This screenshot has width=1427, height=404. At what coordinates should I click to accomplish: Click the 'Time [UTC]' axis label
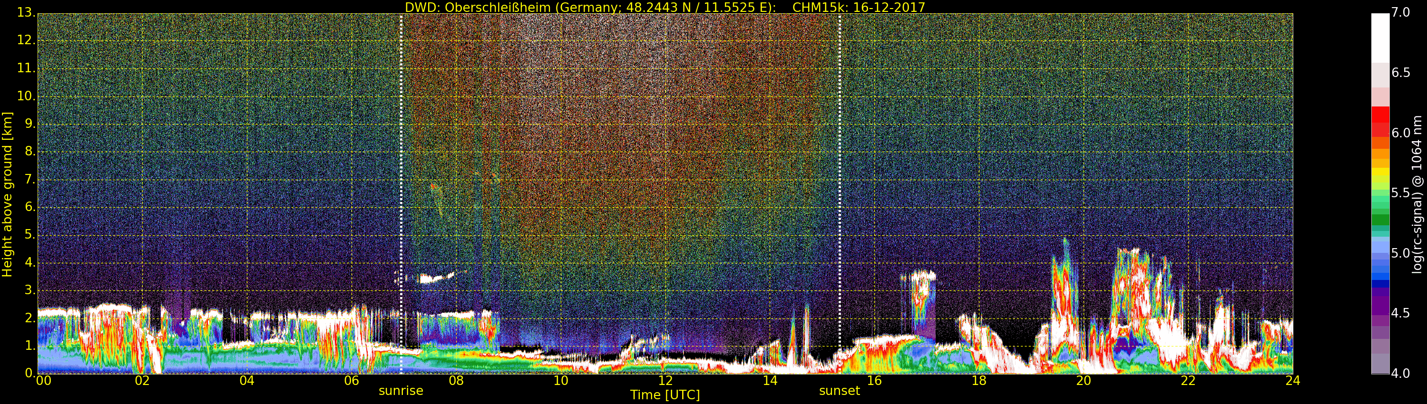pos(665,395)
